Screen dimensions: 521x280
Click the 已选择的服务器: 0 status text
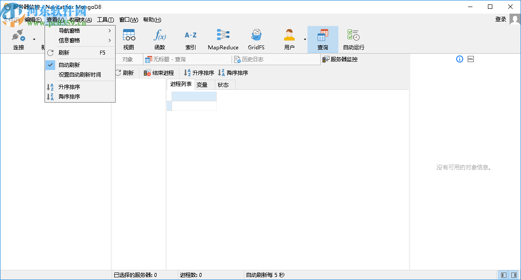pyautogui.click(x=135, y=275)
